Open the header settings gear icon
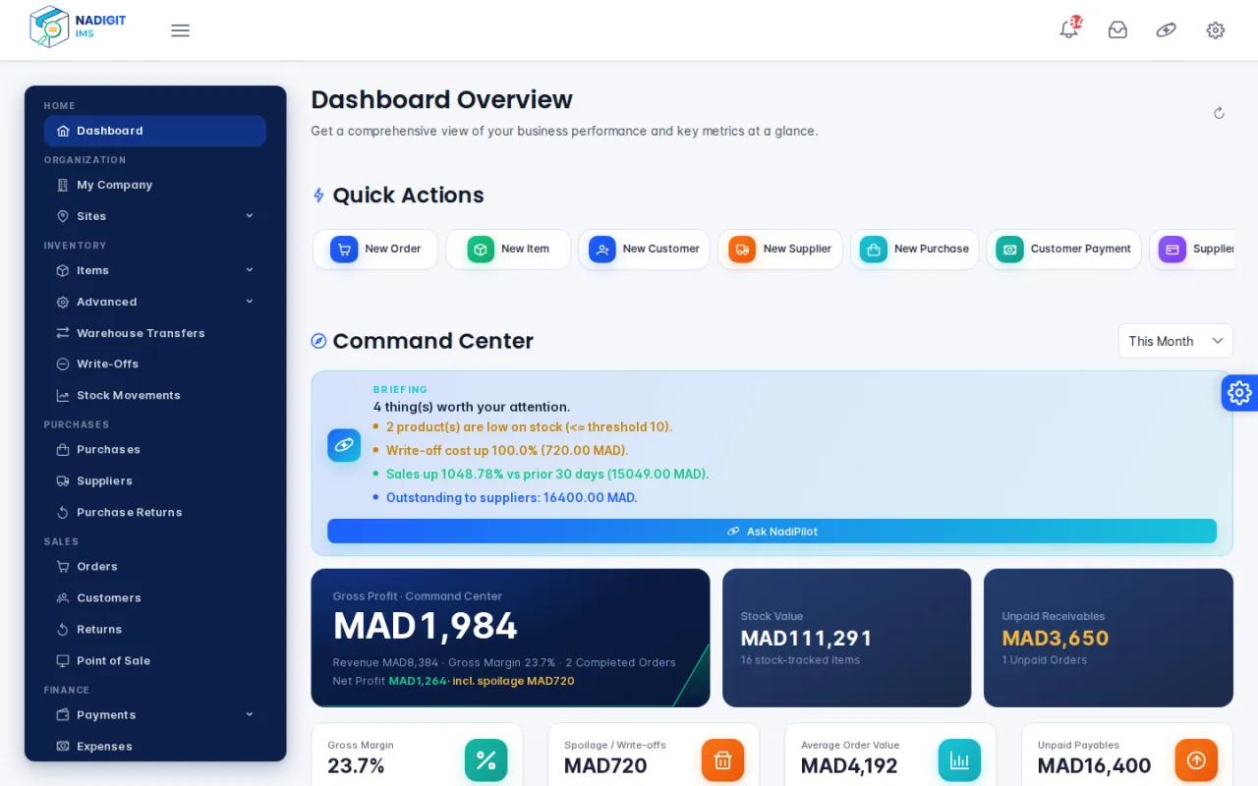The width and height of the screenshot is (1258, 786). tap(1216, 30)
